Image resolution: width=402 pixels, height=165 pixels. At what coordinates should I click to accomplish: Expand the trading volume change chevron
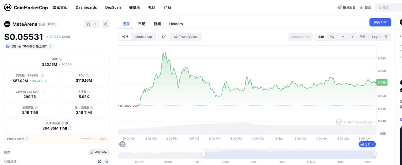[x=46, y=81]
